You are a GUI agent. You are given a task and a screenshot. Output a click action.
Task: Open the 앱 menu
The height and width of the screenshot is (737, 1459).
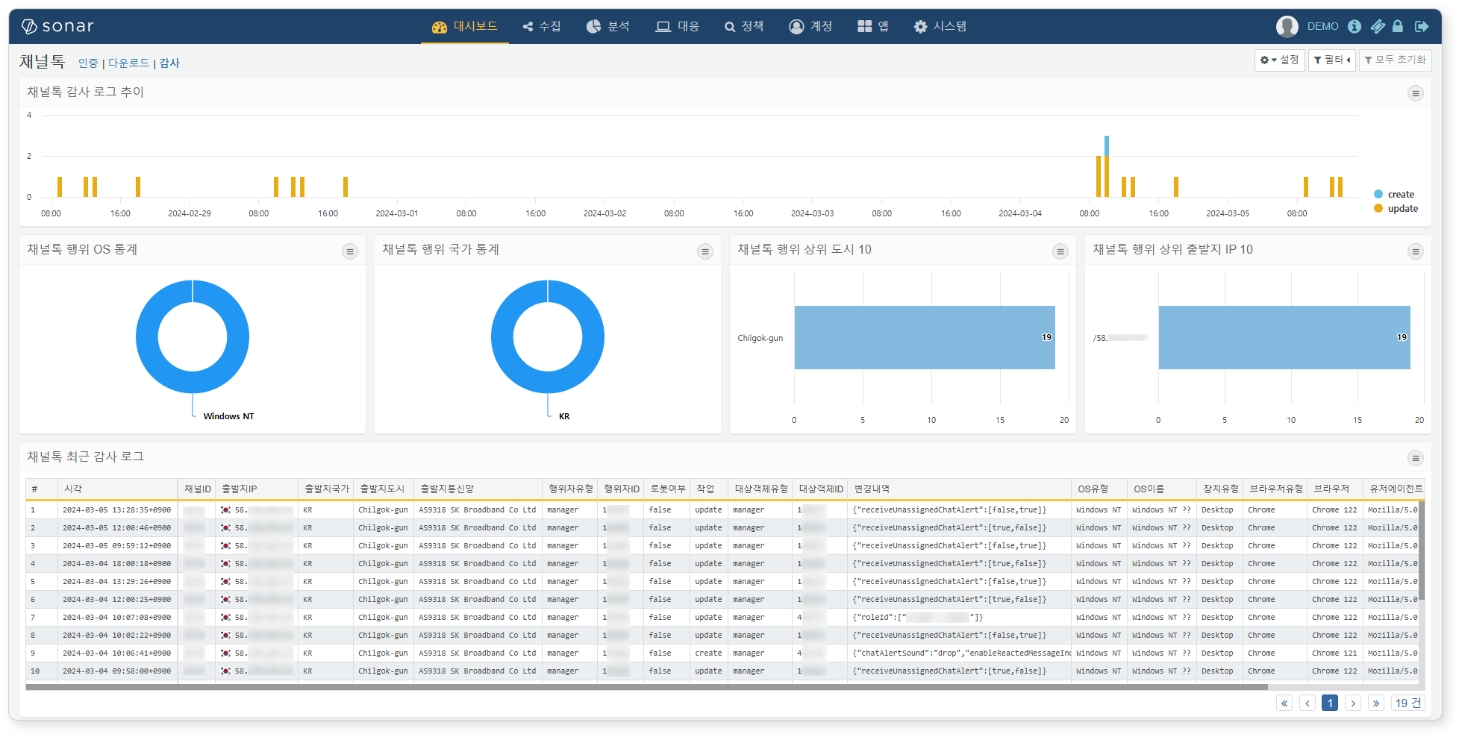873,26
